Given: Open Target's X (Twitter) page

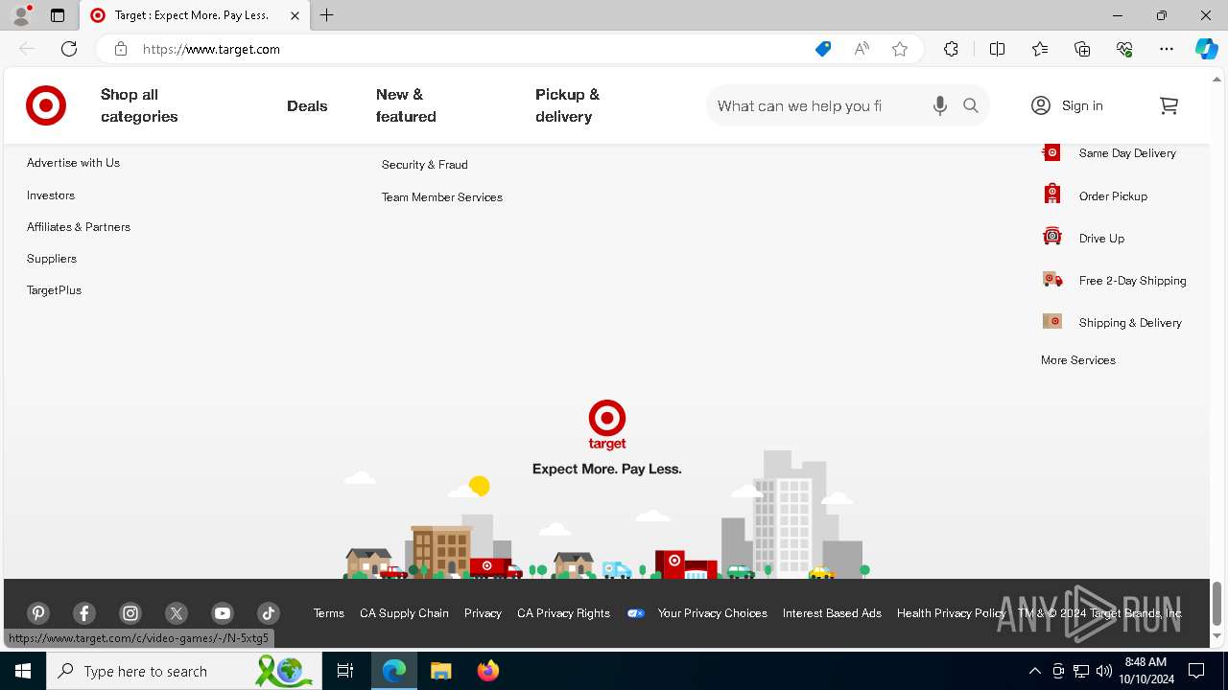Looking at the screenshot, I should [x=177, y=613].
